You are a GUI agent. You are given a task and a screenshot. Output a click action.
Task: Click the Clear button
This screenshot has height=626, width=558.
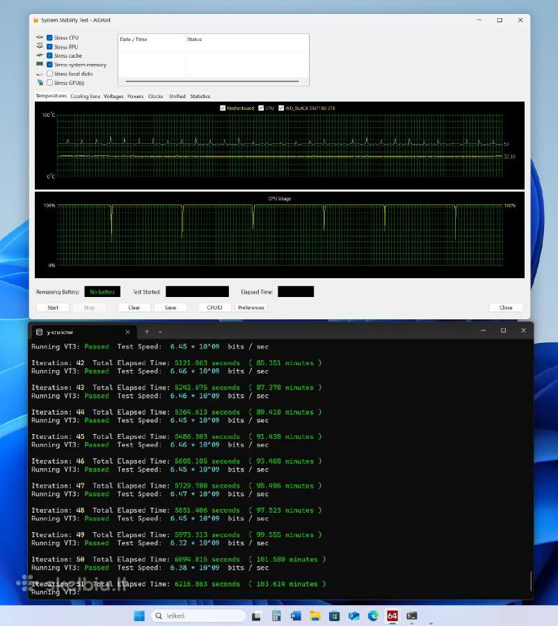[x=134, y=307]
